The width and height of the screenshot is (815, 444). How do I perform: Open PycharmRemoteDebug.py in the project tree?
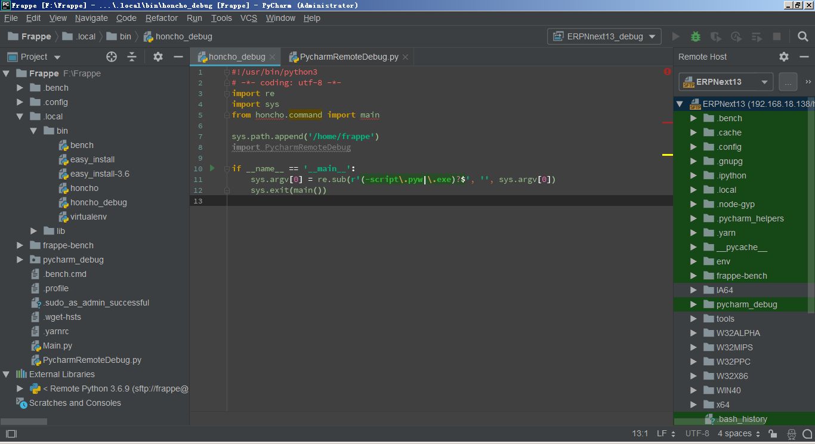pos(87,360)
